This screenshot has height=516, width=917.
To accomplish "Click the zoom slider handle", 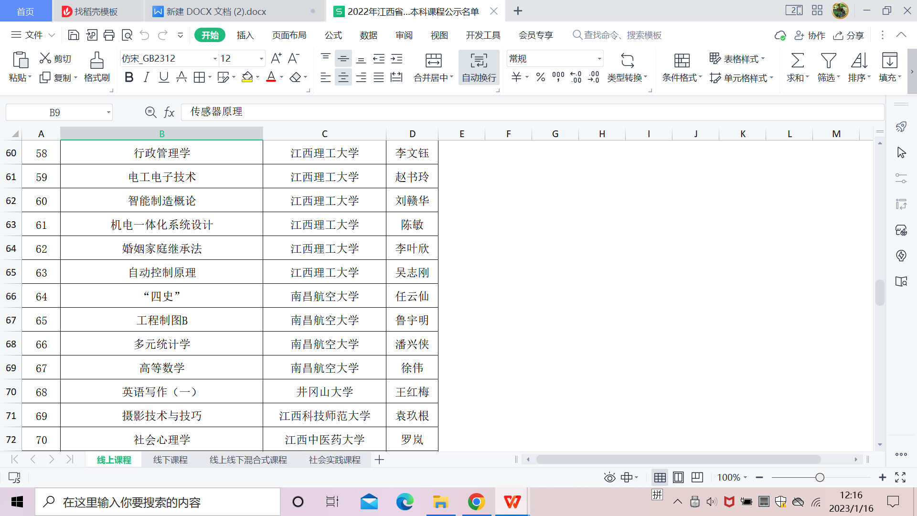I will 820,477.
